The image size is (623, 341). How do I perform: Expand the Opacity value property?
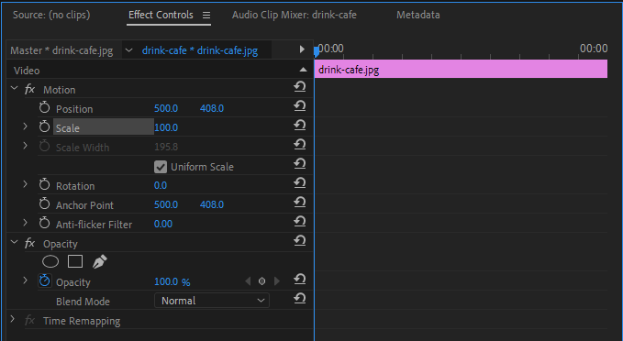[25, 280]
